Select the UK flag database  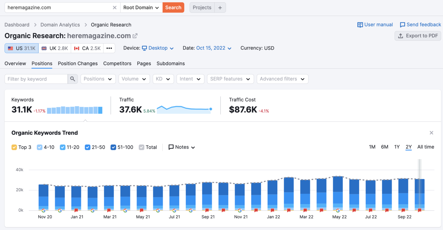(55, 48)
